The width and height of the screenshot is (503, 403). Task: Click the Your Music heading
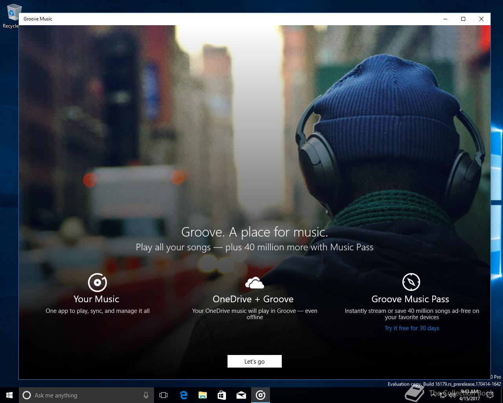[96, 299]
